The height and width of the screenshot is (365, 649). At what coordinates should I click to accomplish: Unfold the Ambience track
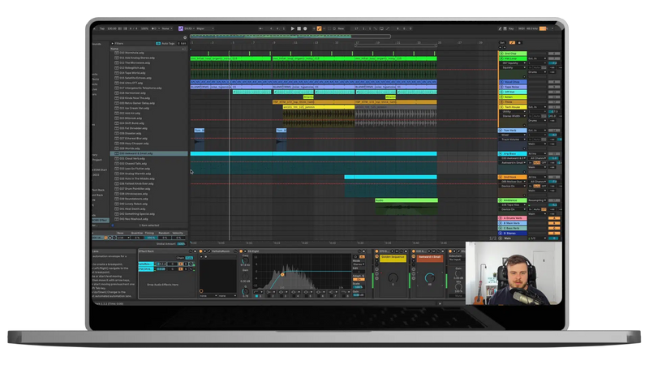pyautogui.click(x=501, y=199)
